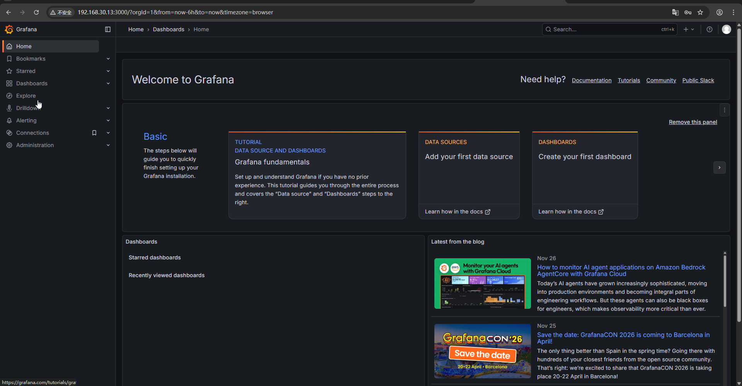Expand the Starred section
The height and width of the screenshot is (386, 742).
click(108, 71)
